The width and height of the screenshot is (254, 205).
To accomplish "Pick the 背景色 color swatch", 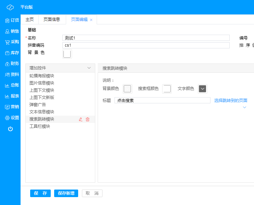I will coord(67,54).
